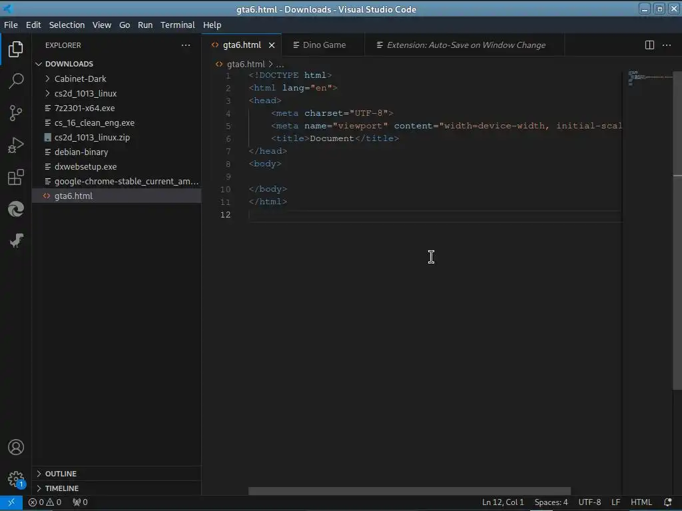Open the Selection menu

click(67, 25)
